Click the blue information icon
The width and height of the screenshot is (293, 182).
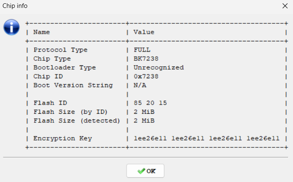pos(11,27)
